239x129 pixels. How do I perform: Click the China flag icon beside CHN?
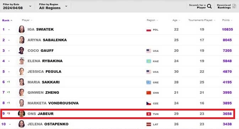click(148, 93)
